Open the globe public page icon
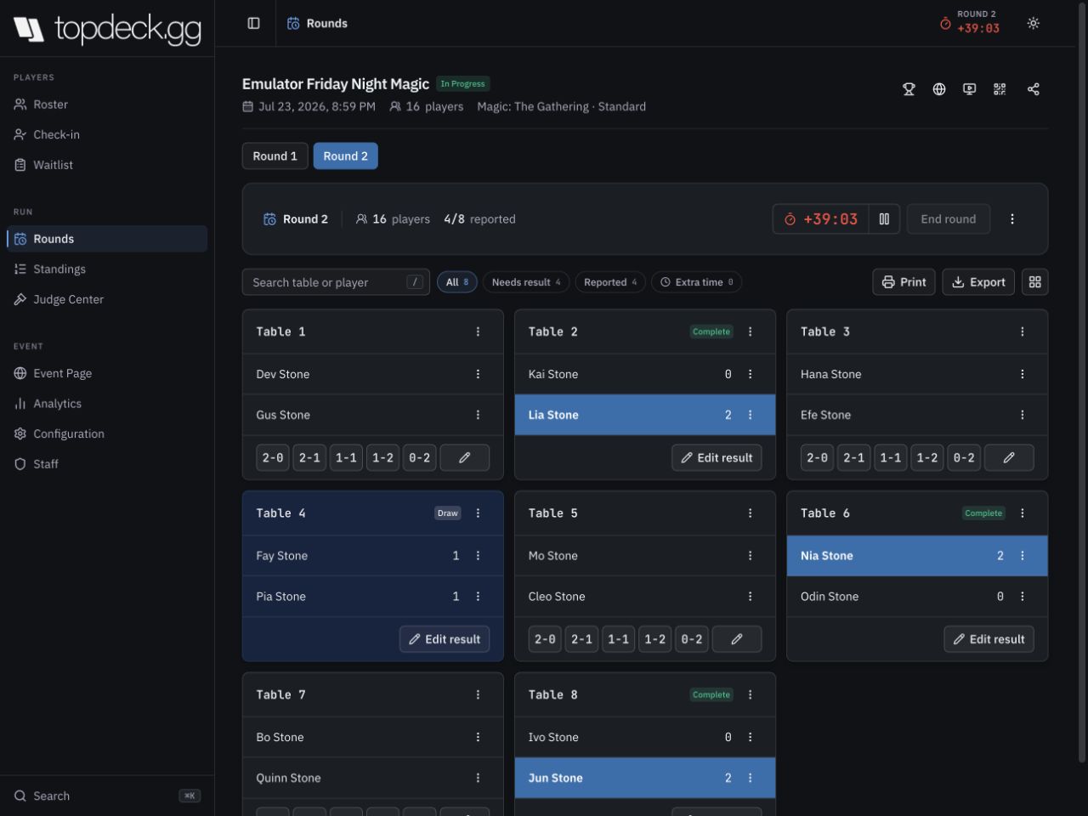This screenshot has height=816, width=1088. [939, 89]
